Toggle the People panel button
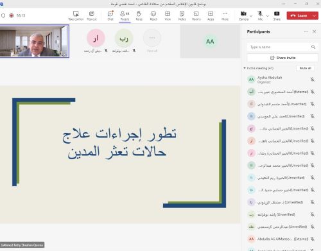This screenshot has width=321, height=251. pyautogui.click(x=125, y=15)
